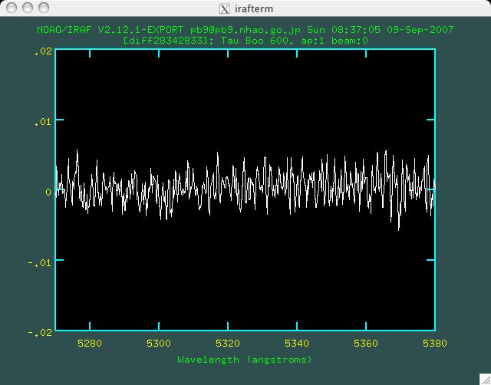
Task: Click the NOAO/IRAF V2.12.1-EXPORT header line
Action: click(x=245, y=31)
